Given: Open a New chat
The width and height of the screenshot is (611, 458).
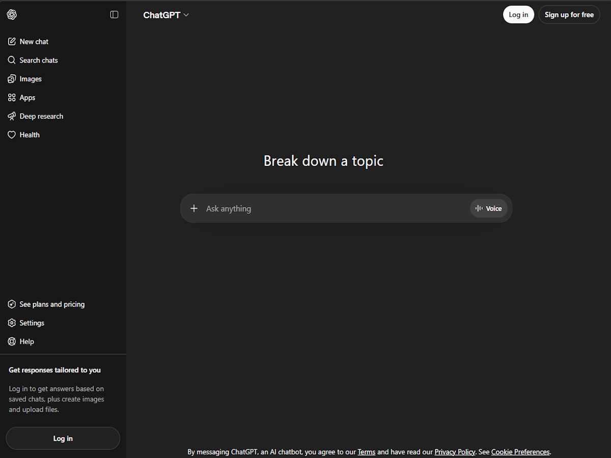Looking at the screenshot, I should [x=34, y=41].
